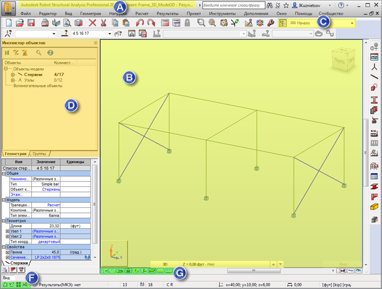
Task: Click the Длина value 23,32
Action: pyautogui.click(x=46, y=226)
